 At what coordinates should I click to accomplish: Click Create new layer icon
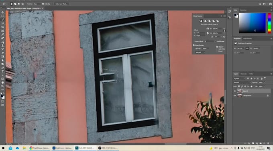tap(264, 143)
